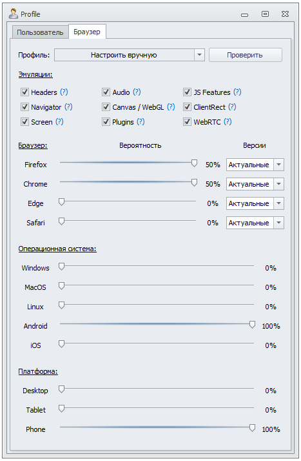This screenshot has height=461, width=301.
Task: Click the Android probability slider handle
Action: [x=252, y=325]
